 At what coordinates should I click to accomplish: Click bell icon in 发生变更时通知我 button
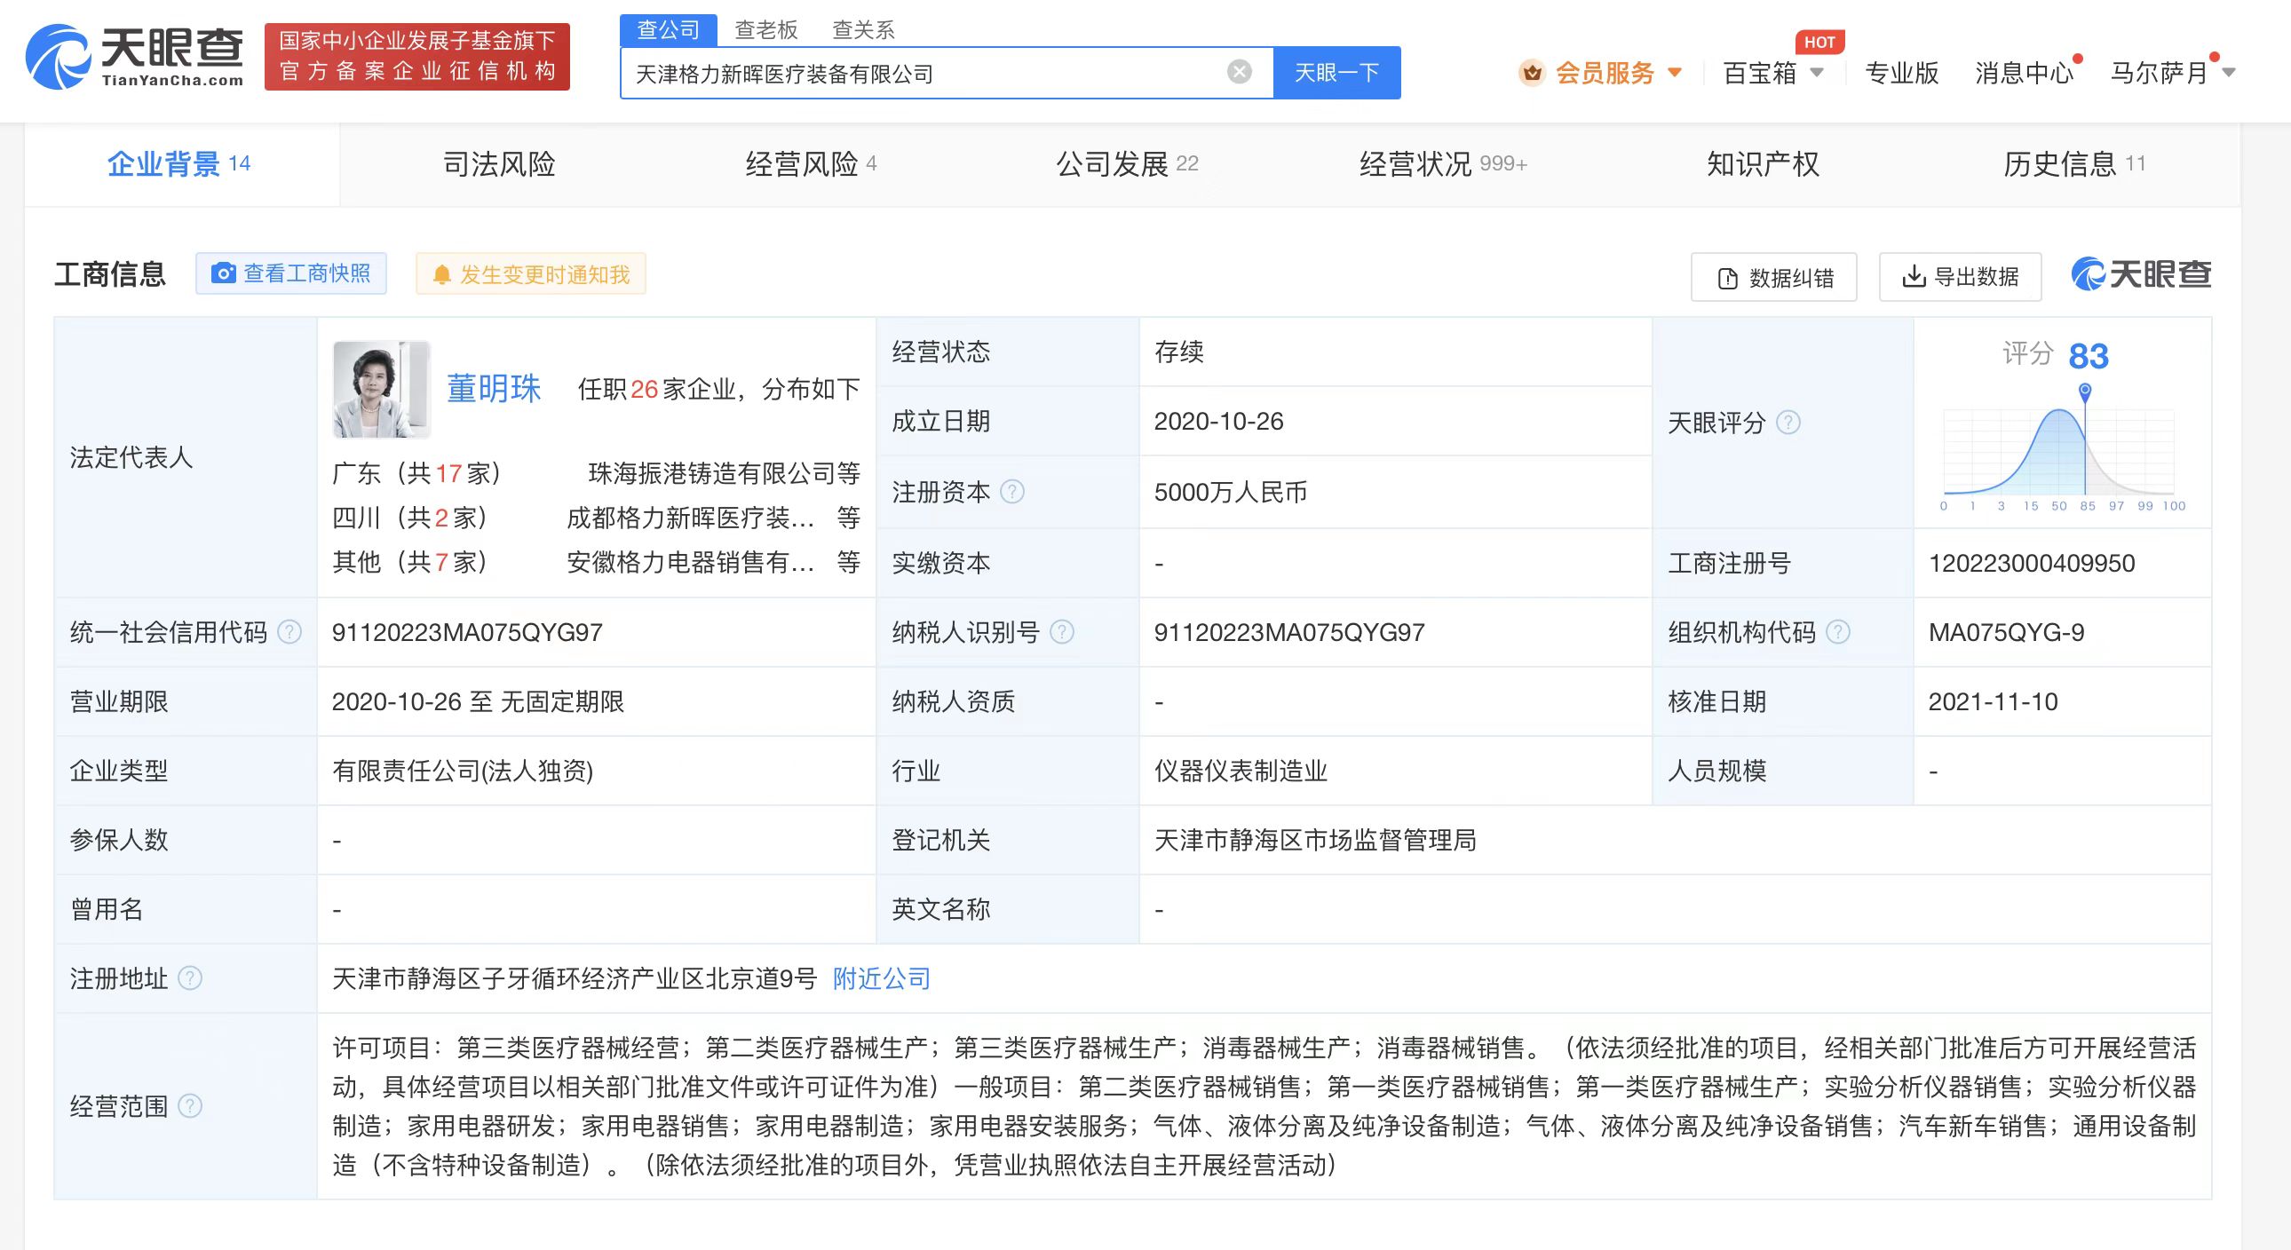coord(441,274)
